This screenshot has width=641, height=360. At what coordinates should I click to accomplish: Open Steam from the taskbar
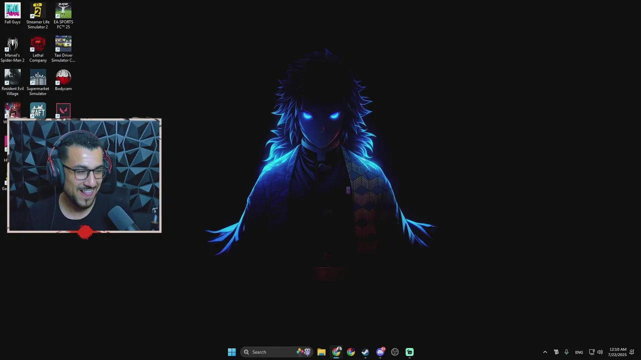pos(366,352)
